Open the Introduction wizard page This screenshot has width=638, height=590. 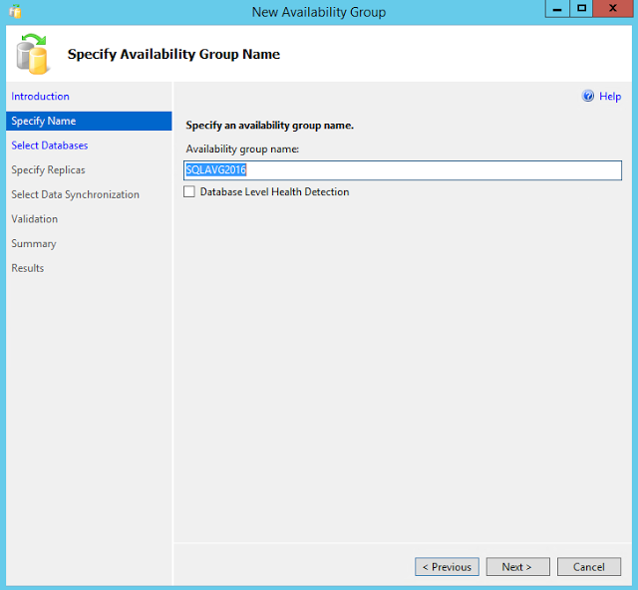[x=40, y=97]
